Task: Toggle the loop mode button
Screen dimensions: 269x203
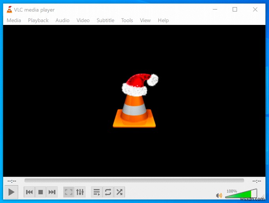Action: pyautogui.click(x=108, y=192)
